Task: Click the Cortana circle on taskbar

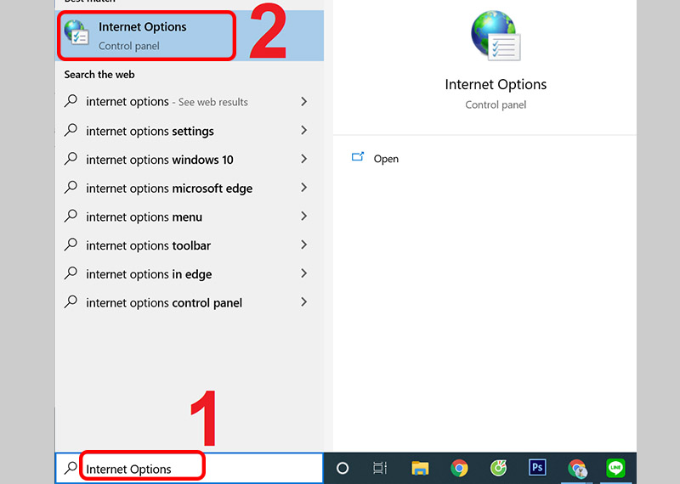Action: coord(343,468)
